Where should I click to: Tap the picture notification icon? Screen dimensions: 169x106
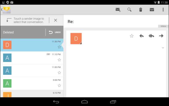pos(3,2)
